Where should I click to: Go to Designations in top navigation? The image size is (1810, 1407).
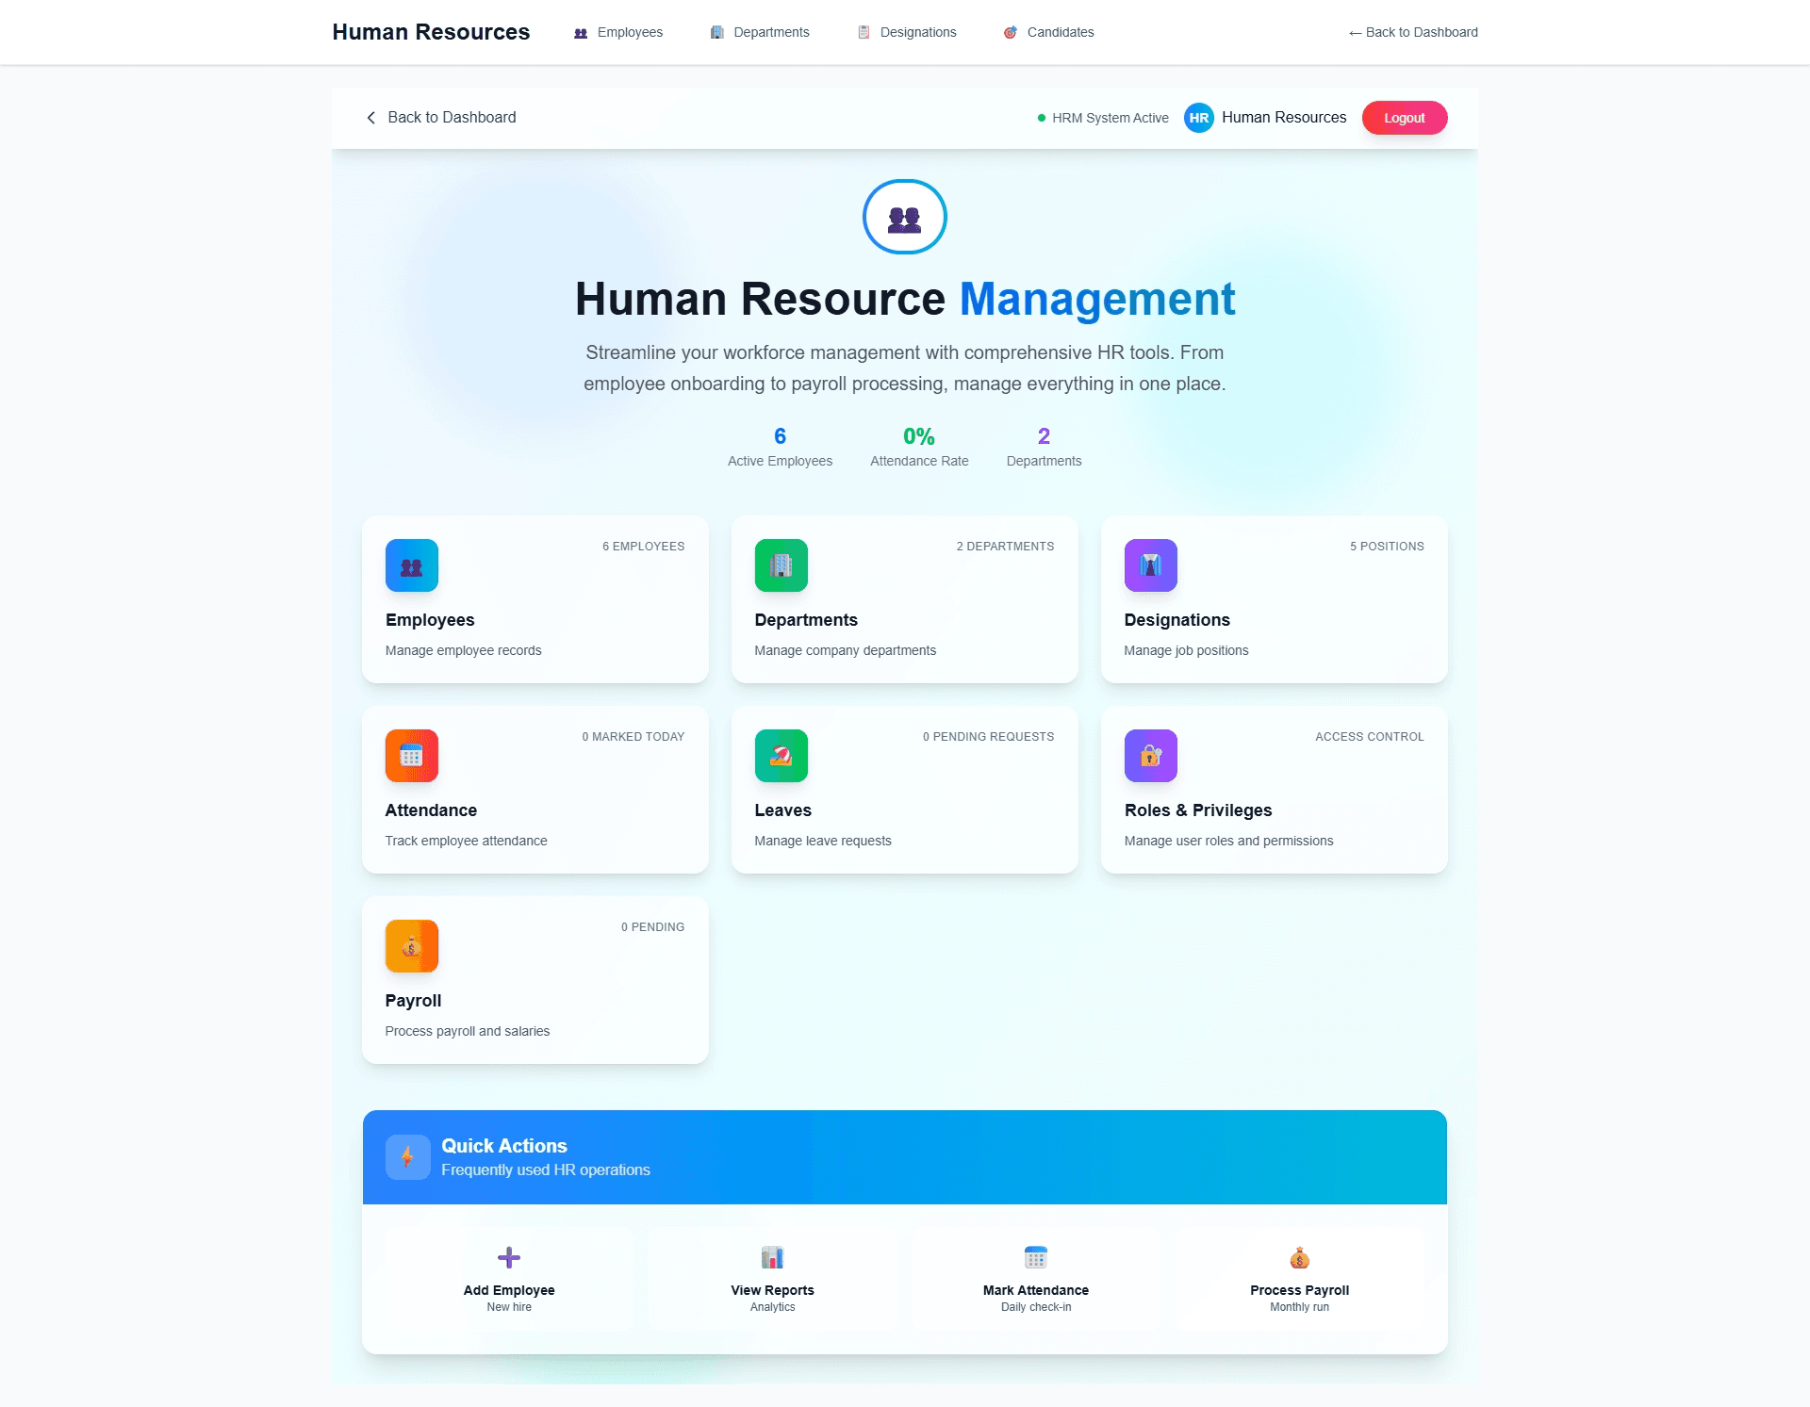(907, 32)
